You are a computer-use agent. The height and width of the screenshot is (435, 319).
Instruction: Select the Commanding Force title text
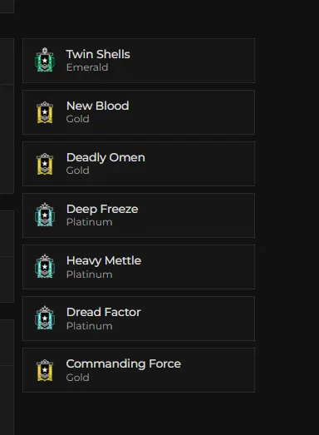(x=123, y=364)
